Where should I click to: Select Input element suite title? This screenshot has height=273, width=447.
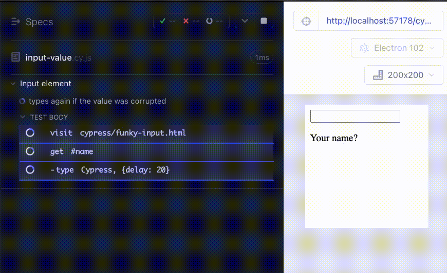[46, 84]
